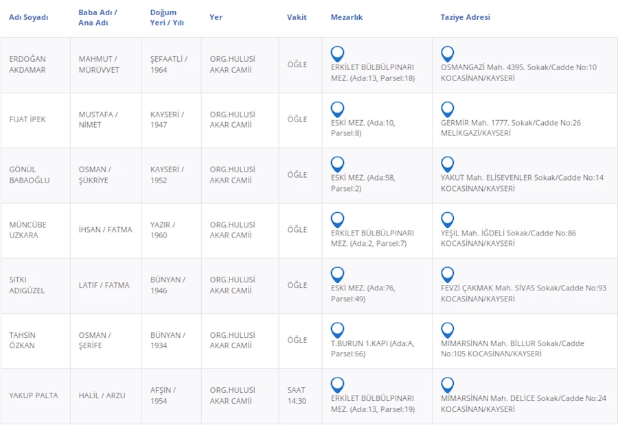This screenshot has height=425, width=618.
Task: Open cemetery pin for Müncübe Uzkara
Action: click(337, 220)
